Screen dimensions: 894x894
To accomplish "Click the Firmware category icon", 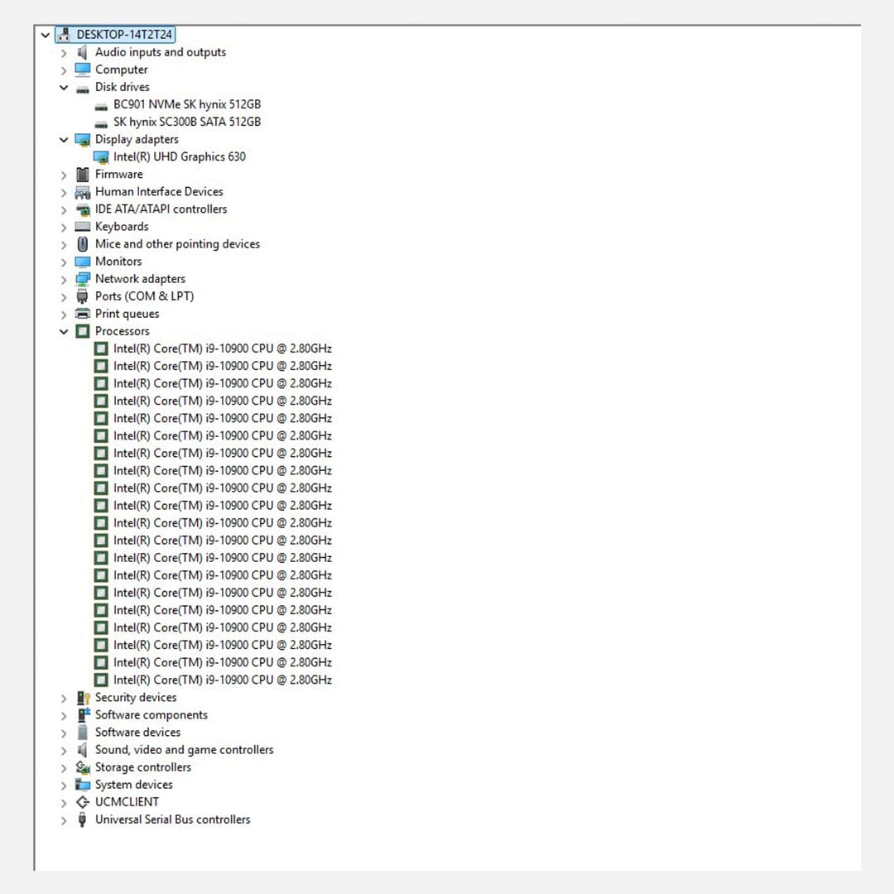I will coord(82,175).
